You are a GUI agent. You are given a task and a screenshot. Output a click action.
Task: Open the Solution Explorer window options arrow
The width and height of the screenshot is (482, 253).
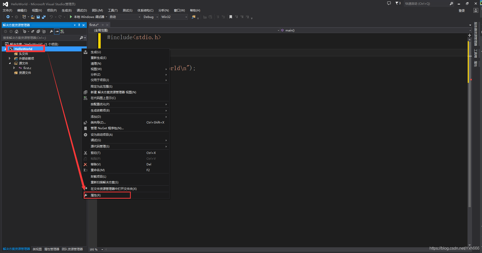point(74,25)
